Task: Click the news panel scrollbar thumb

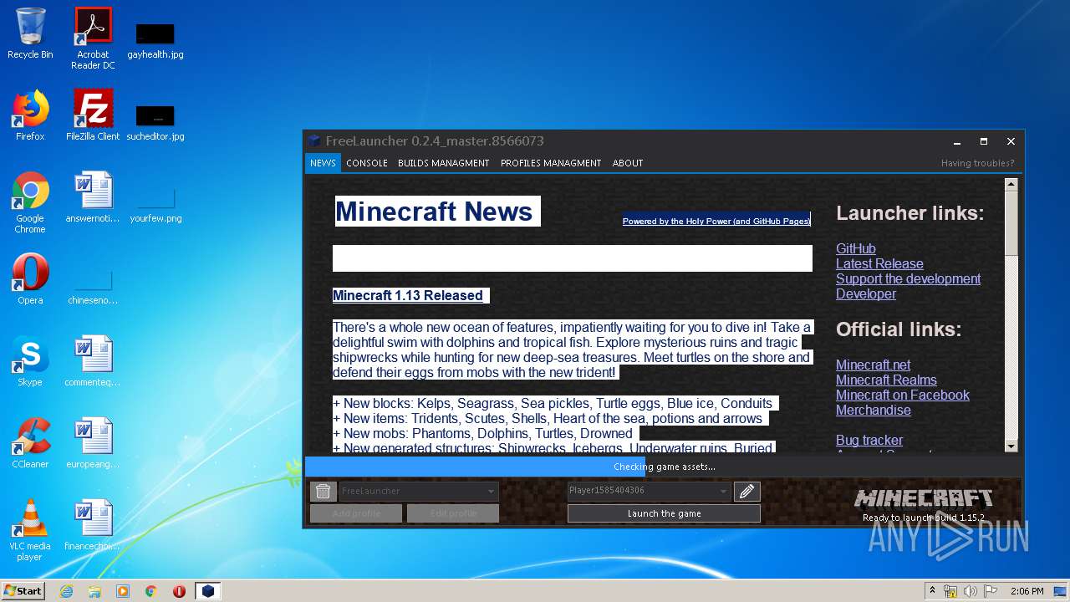Action: (x=1011, y=223)
